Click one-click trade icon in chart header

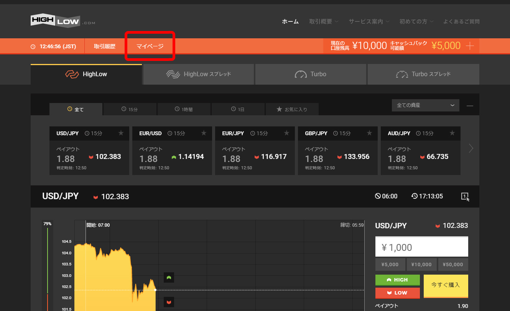[x=465, y=196]
